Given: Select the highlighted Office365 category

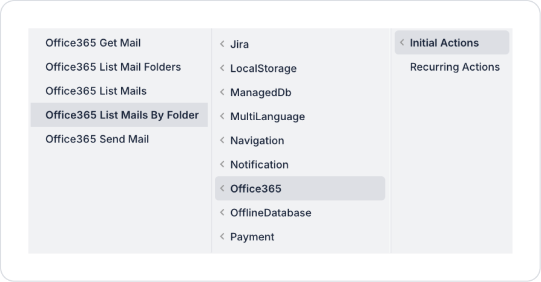Looking at the screenshot, I should (x=300, y=188).
